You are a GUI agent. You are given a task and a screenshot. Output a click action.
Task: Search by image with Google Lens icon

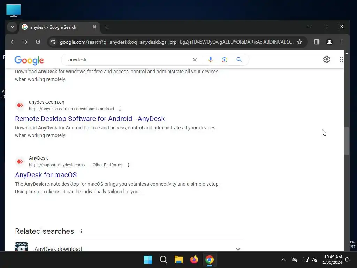pos(225,60)
